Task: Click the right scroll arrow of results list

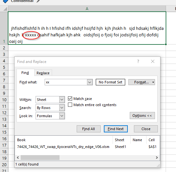Action: (157, 157)
